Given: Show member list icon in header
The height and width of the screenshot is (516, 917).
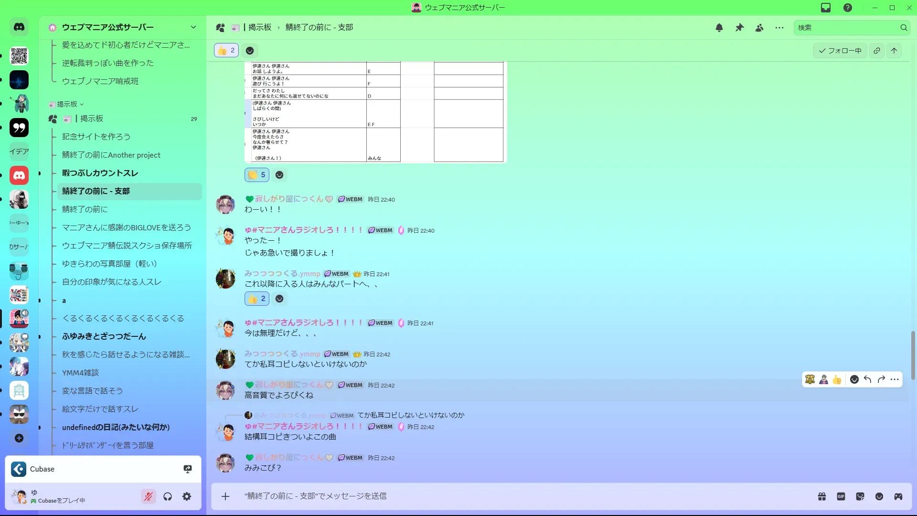Looking at the screenshot, I should click(759, 28).
